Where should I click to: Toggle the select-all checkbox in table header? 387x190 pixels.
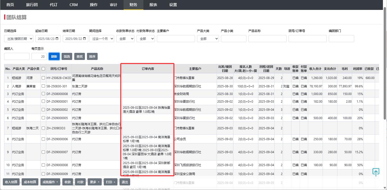pyautogui.click(x=43, y=69)
